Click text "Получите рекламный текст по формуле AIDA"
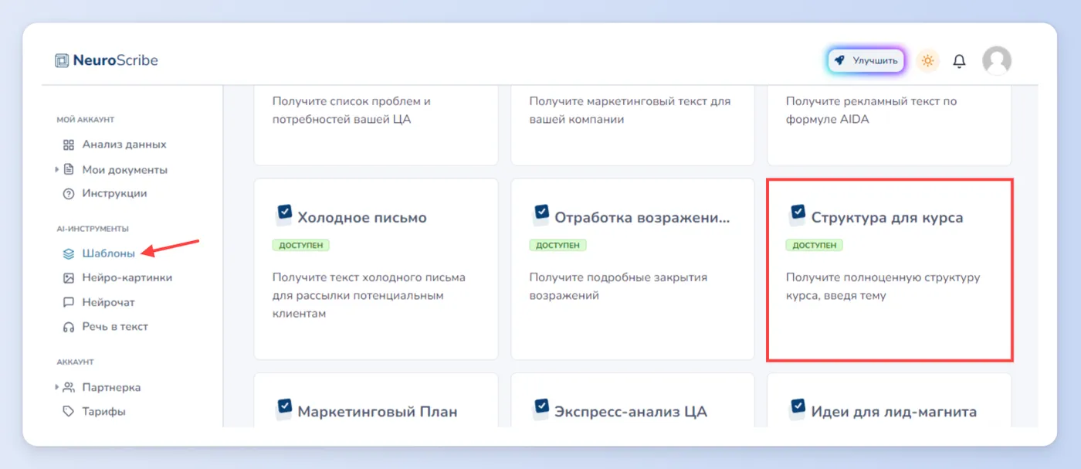 click(871, 110)
